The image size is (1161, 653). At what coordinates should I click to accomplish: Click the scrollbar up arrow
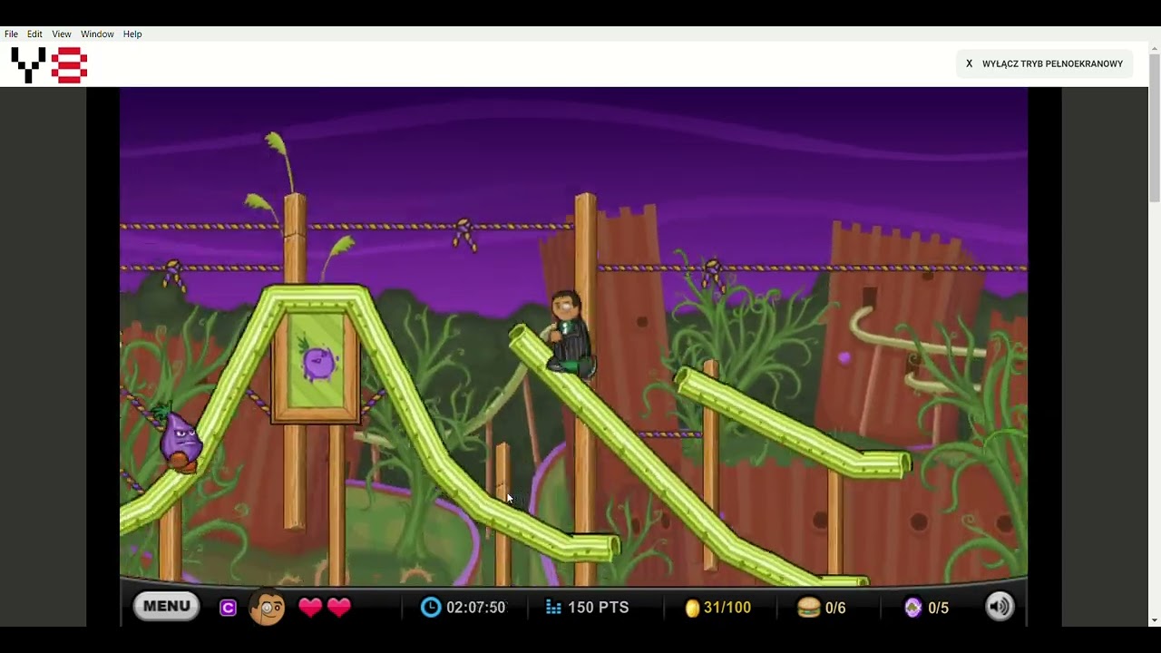point(1155,48)
